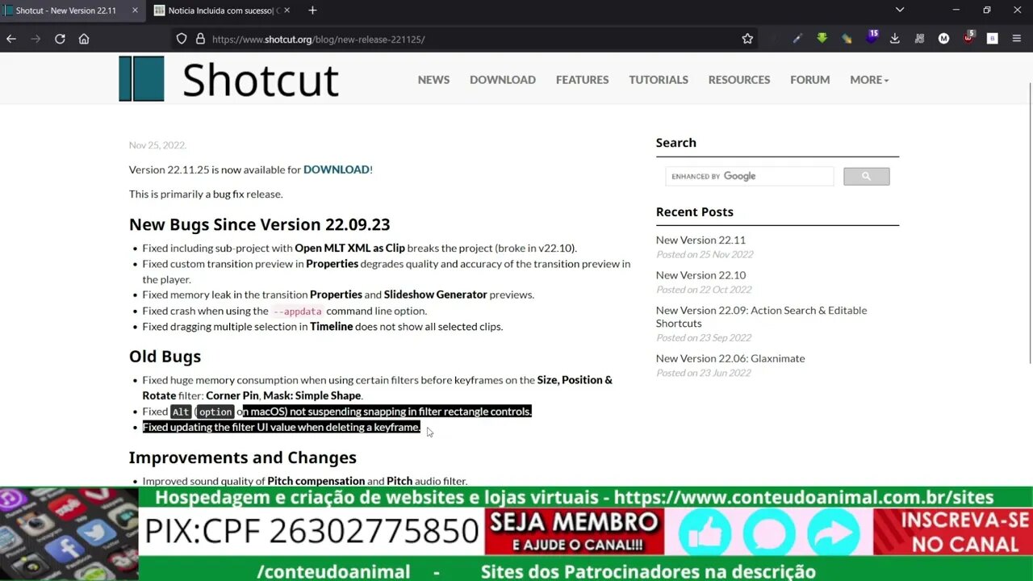List all tabs with the chevron
The width and height of the screenshot is (1033, 581).
[x=900, y=10]
